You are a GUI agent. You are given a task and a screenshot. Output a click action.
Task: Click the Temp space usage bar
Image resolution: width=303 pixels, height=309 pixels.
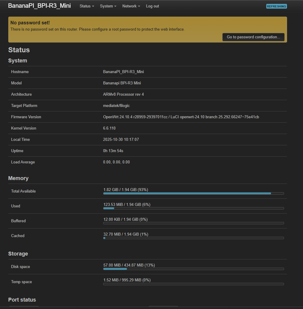coord(193,284)
